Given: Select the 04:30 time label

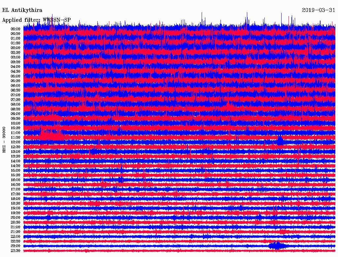Looking at the screenshot, I should coord(16,71).
